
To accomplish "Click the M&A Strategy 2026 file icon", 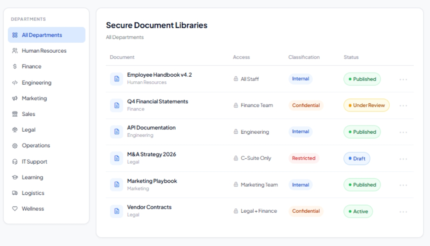I will (x=117, y=158).
